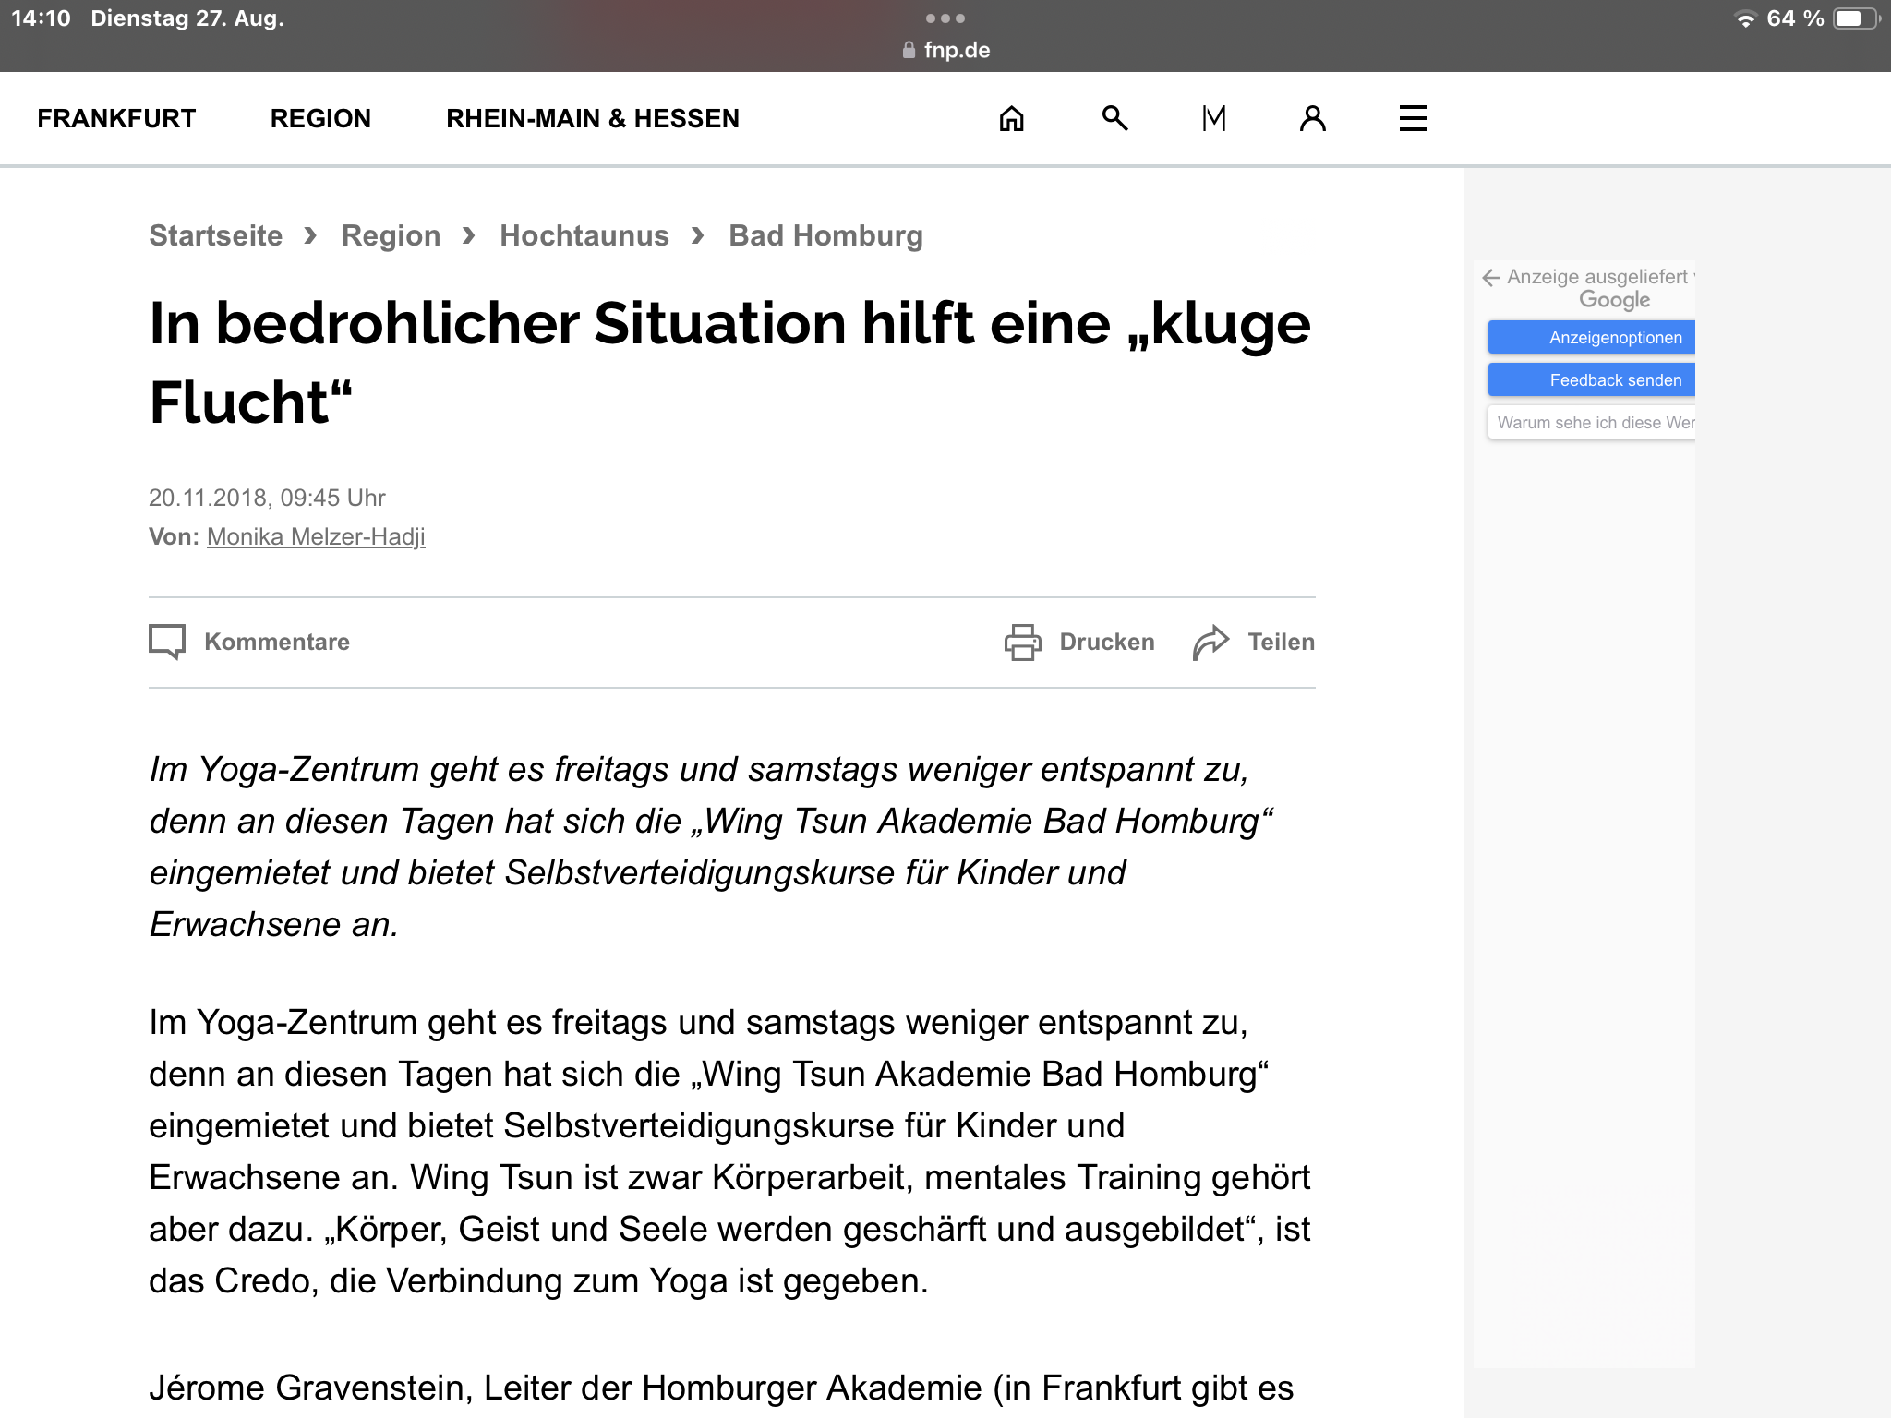Image resolution: width=1891 pixels, height=1418 pixels.
Task: Go to Bad Homburg breadcrumb
Action: [x=825, y=235]
